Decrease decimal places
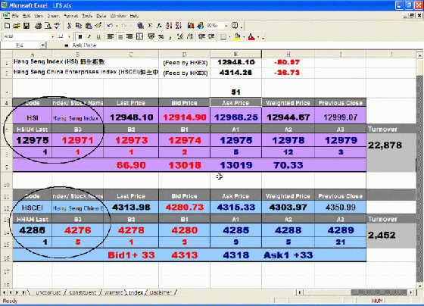Screen dimensions: 424x306 (190, 36)
